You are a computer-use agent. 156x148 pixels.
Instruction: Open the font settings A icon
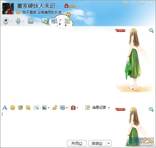[5, 108]
